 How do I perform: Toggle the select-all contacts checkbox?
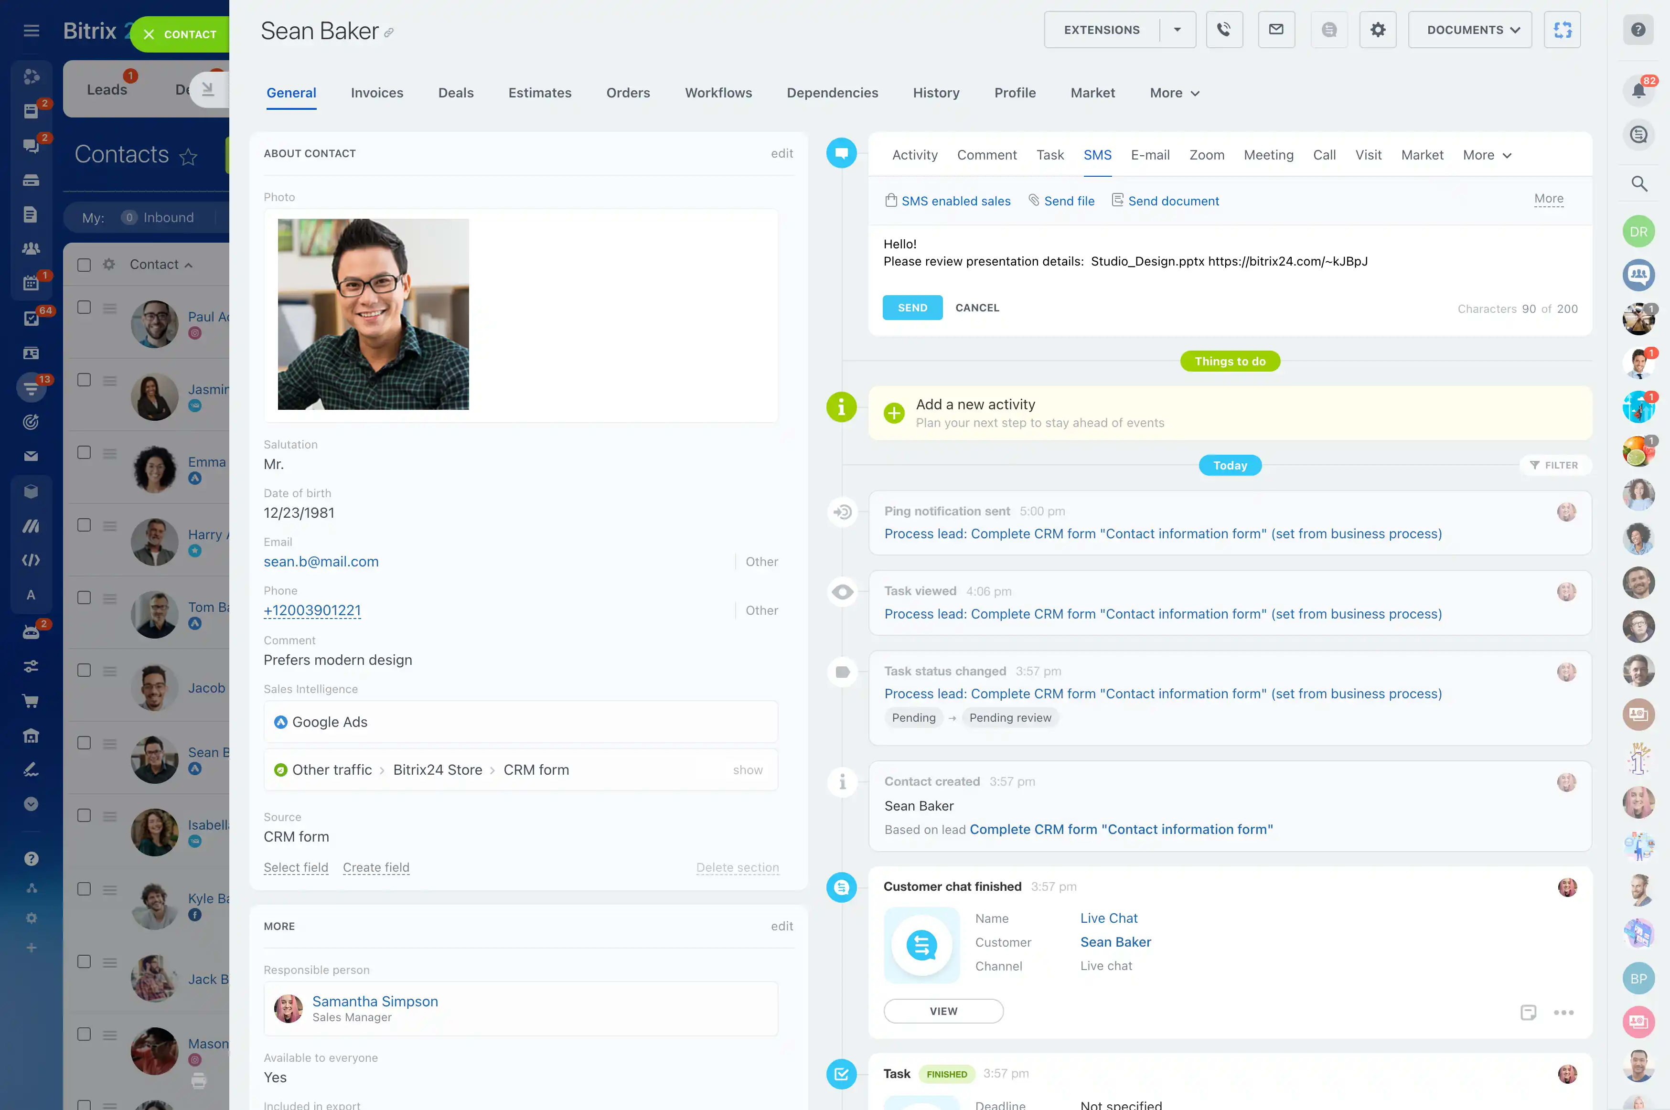point(84,265)
